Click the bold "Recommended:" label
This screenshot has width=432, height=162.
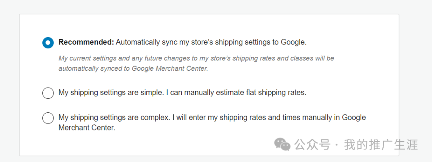click(x=86, y=42)
